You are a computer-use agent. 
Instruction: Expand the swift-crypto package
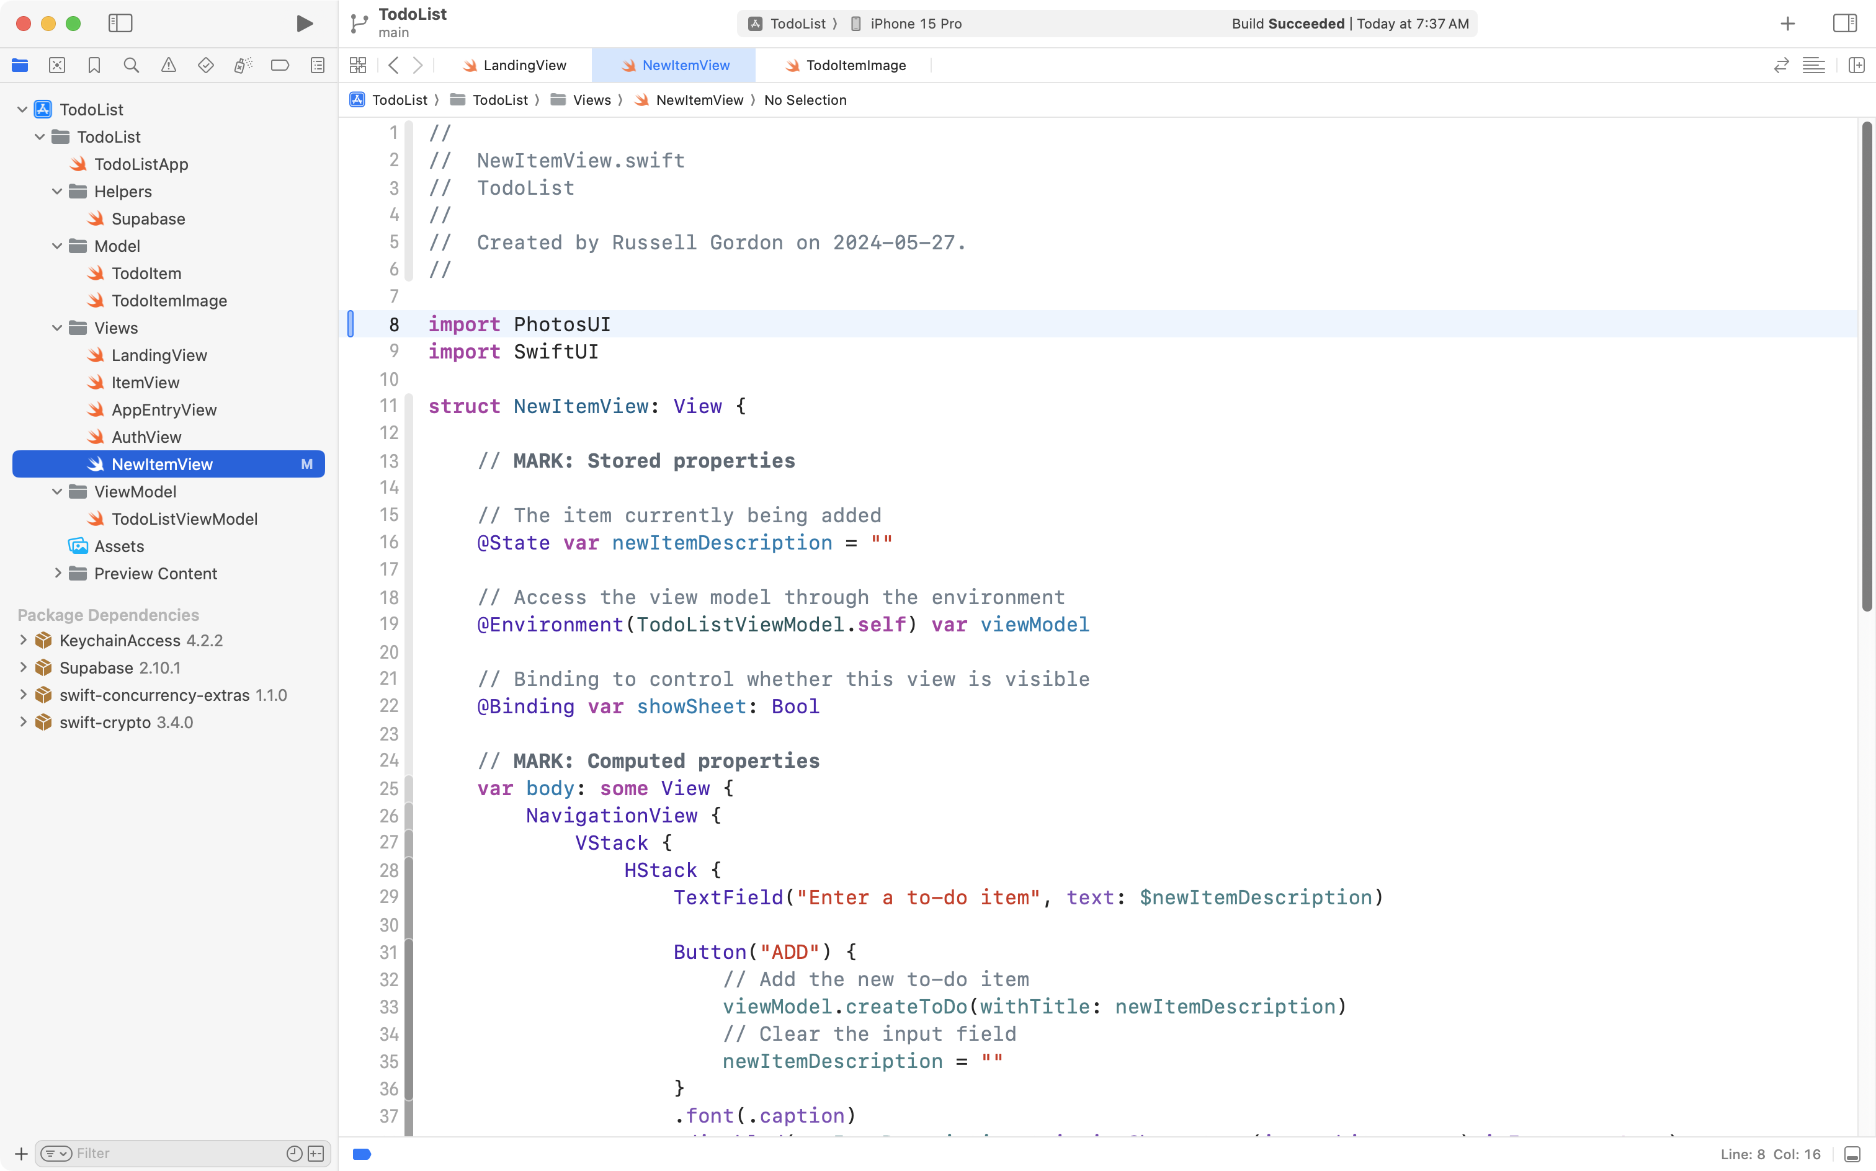click(x=22, y=722)
